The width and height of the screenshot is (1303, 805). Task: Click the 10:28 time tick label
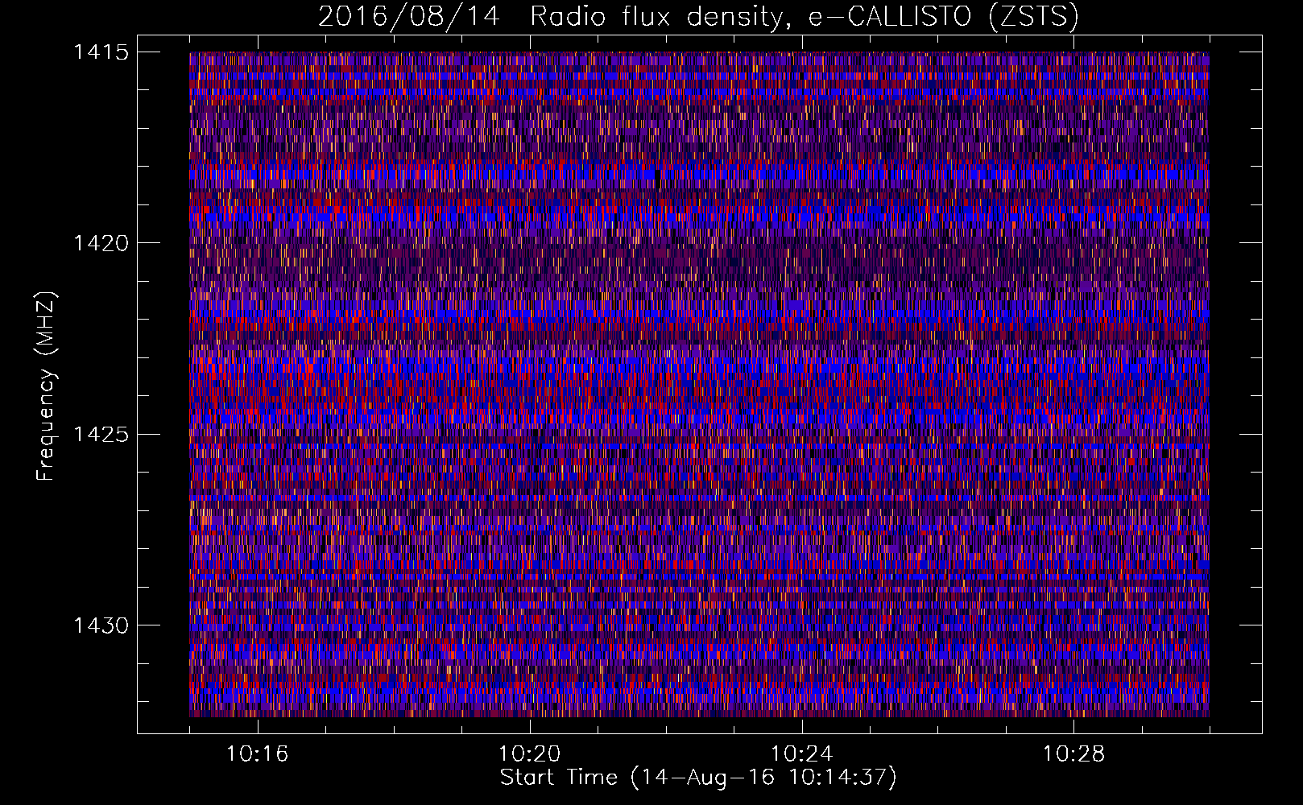1074,754
